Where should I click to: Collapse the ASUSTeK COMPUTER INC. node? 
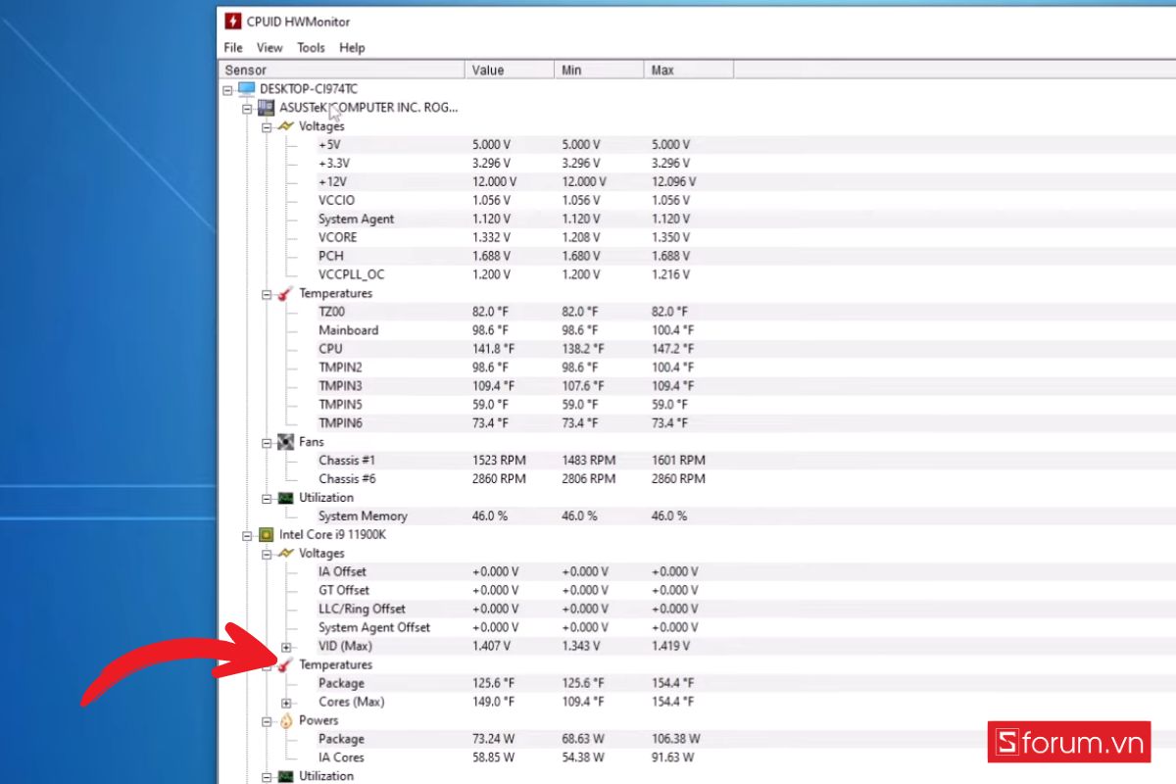(247, 108)
